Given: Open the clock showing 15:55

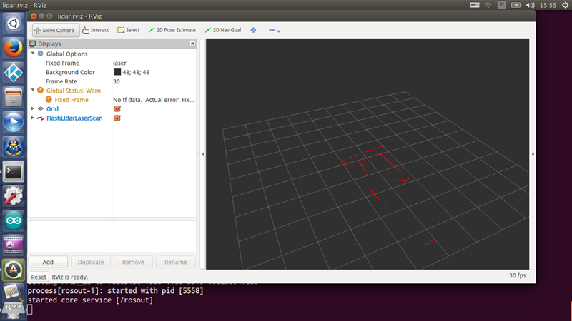Looking at the screenshot, I should [x=548, y=5].
